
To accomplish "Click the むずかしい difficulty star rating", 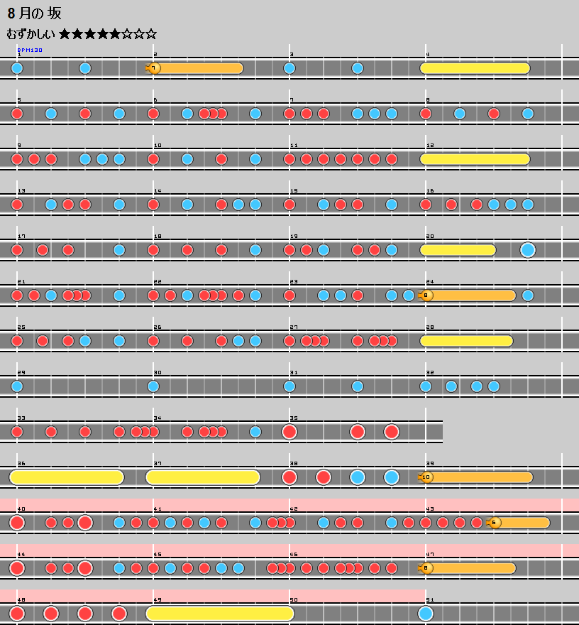I will click(107, 34).
